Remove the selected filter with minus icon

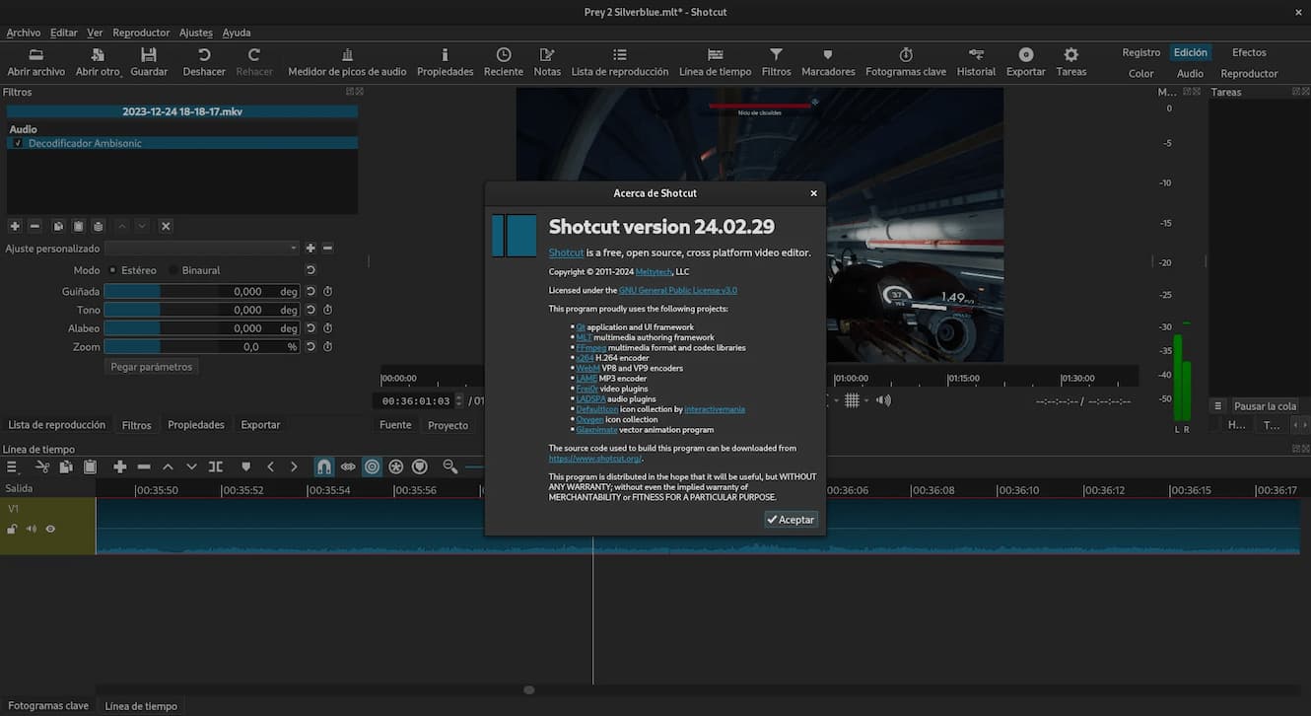click(34, 226)
